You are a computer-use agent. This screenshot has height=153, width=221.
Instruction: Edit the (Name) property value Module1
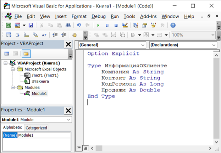[x=44, y=135]
